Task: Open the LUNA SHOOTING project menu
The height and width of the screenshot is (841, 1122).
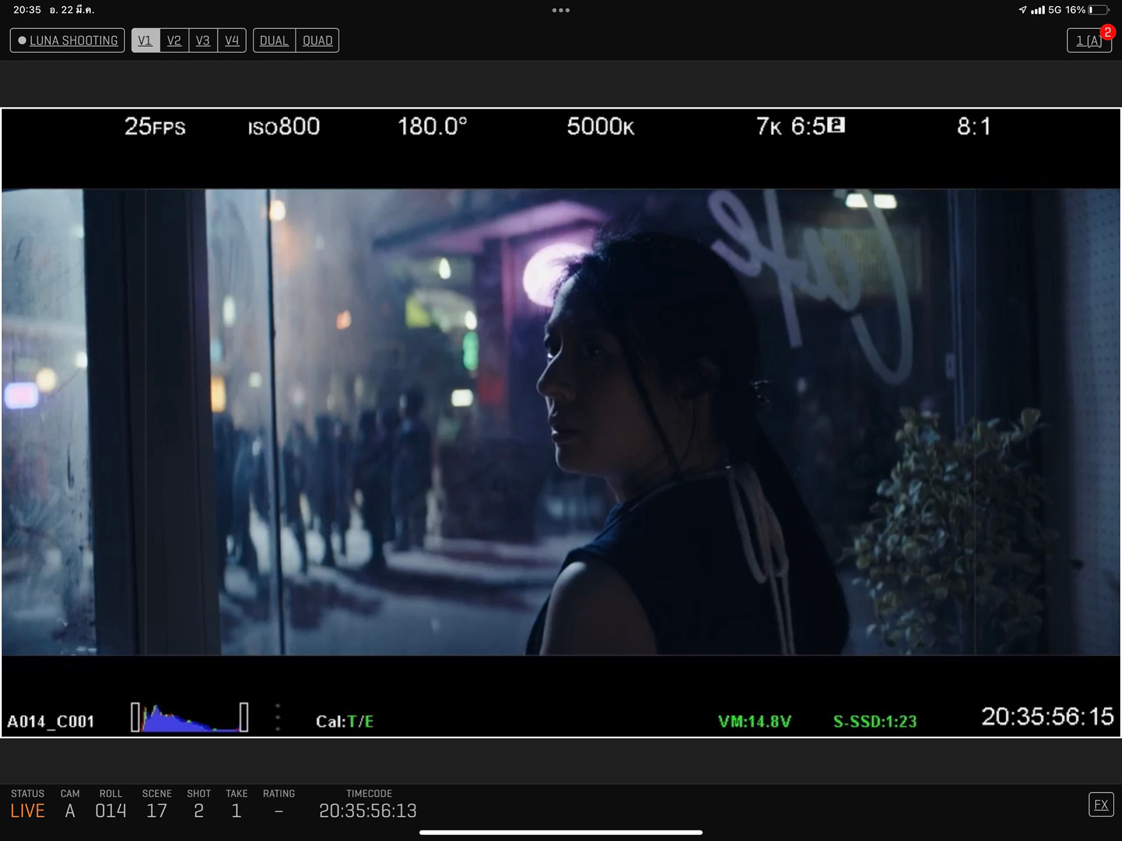Action: [x=73, y=40]
